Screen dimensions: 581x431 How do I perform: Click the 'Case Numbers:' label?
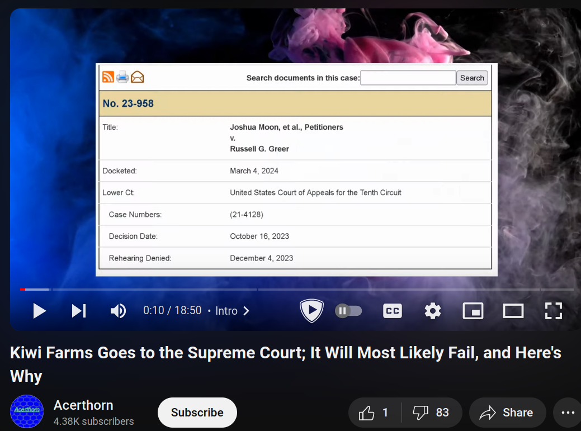click(135, 215)
